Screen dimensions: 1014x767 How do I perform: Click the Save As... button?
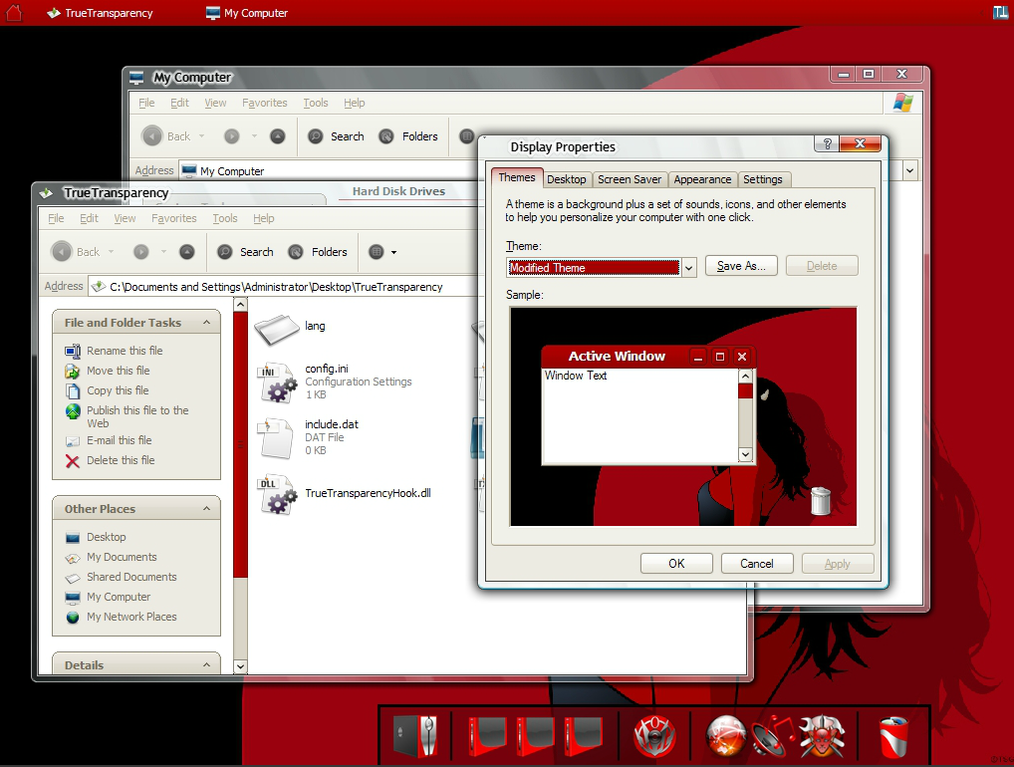pyautogui.click(x=741, y=266)
